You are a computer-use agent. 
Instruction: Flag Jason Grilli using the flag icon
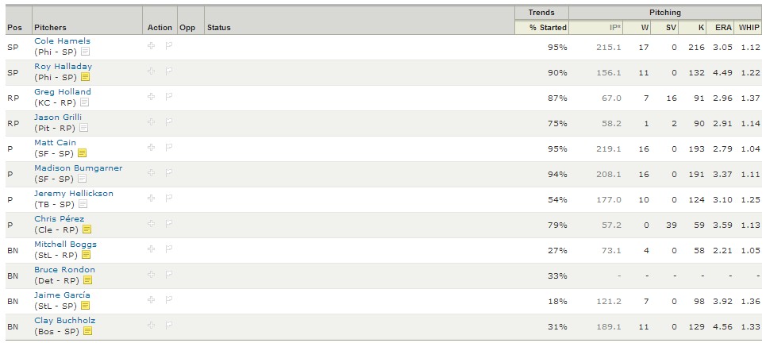[x=169, y=121]
